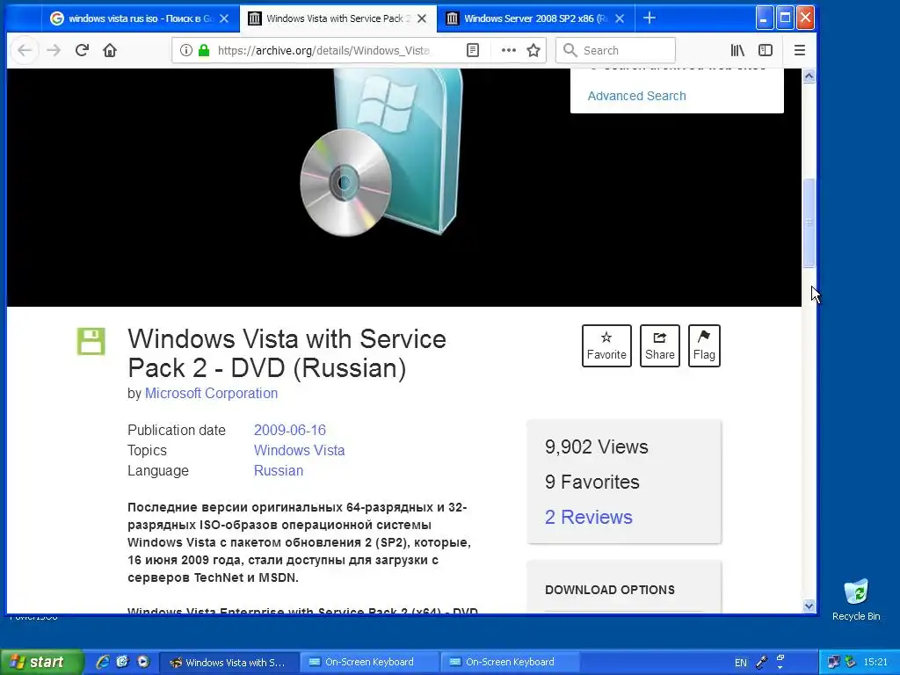Open page actions three-dots menu
The height and width of the screenshot is (675, 900).
point(509,50)
